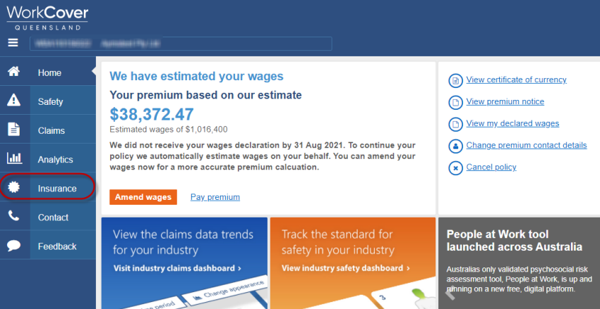The height and width of the screenshot is (309, 600).
Task: Click the cancel policy X icon
Action: point(455,168)
